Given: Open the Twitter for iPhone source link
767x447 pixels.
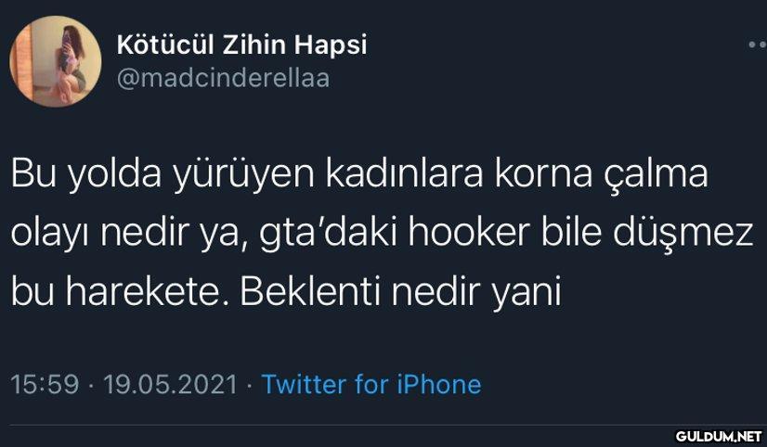Looking at the screenshot, I should 371,384.
